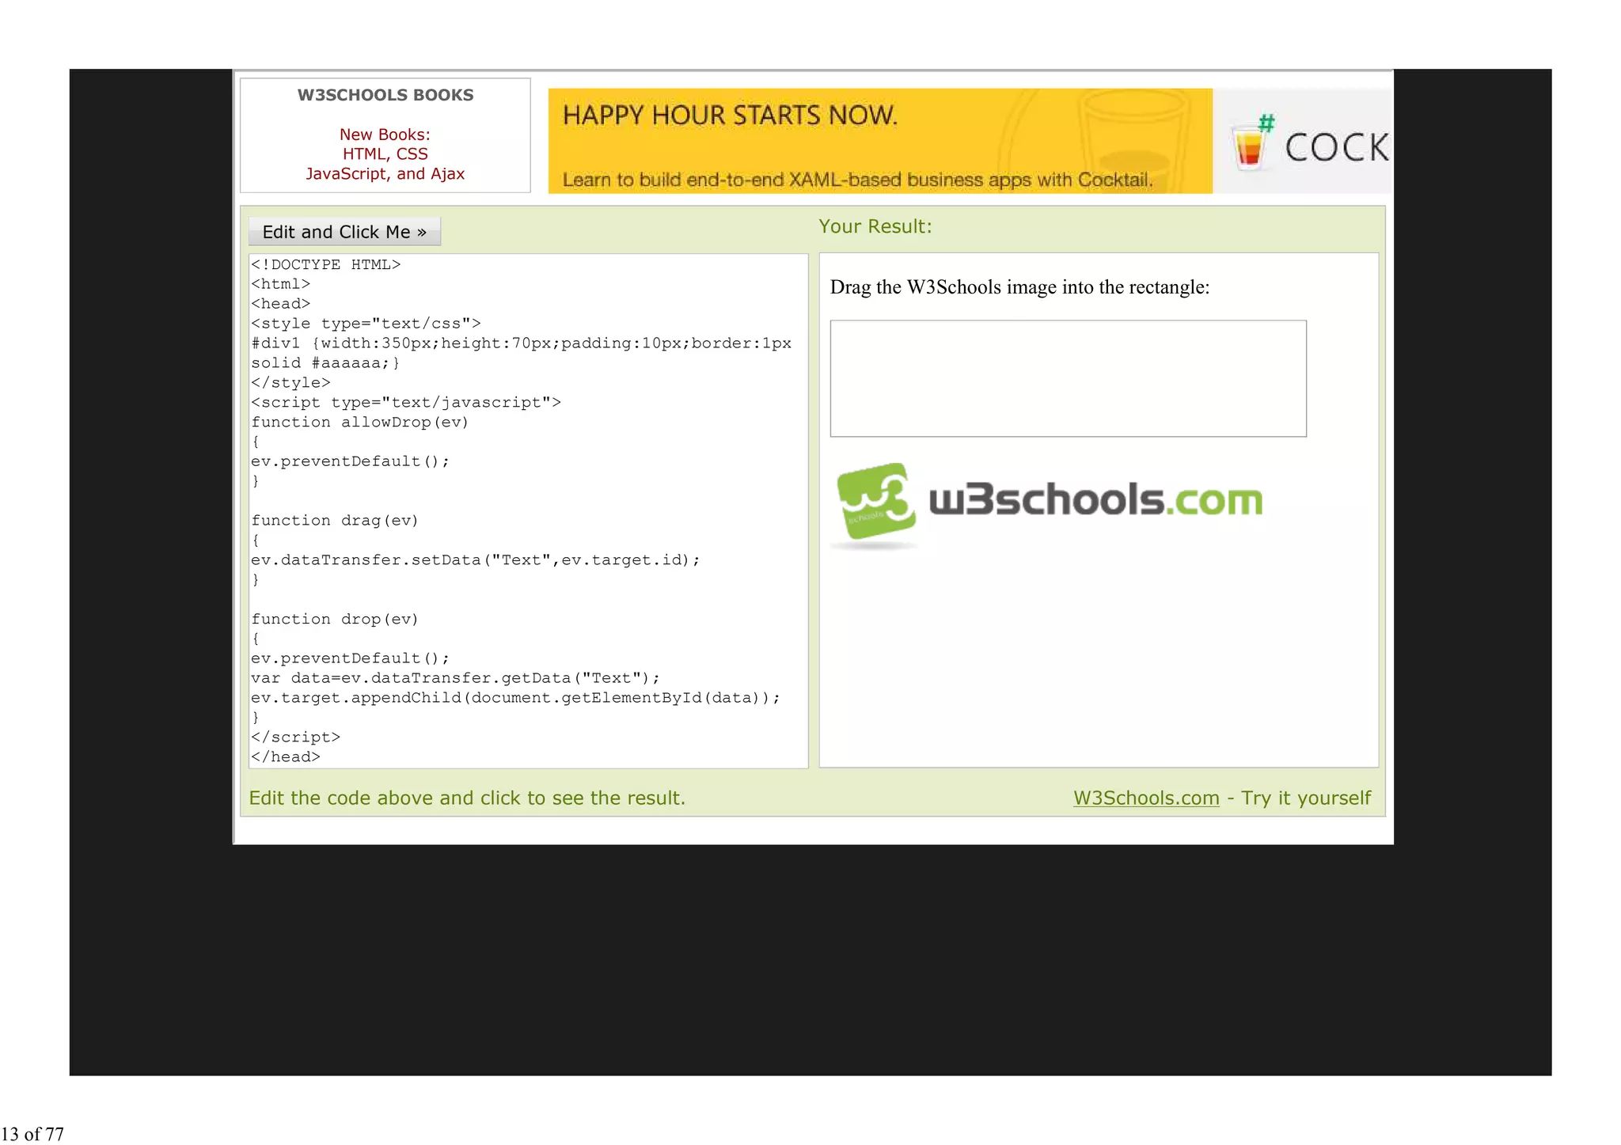This screenshot has width=1621, height=1145.
Task: Open the W3Schools.com link in the footer
Action: click(1145, 798)
